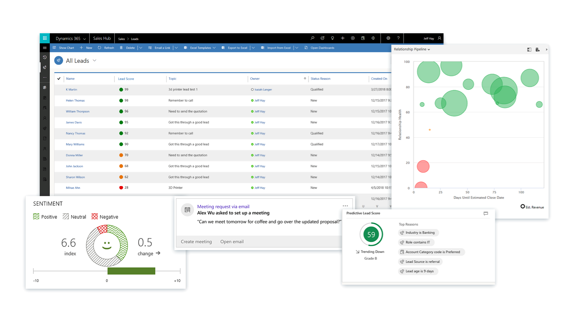573x322 pixels.
Task: Click feedback comment icon on Predictive Lead Score
Action: click(486, 214)
